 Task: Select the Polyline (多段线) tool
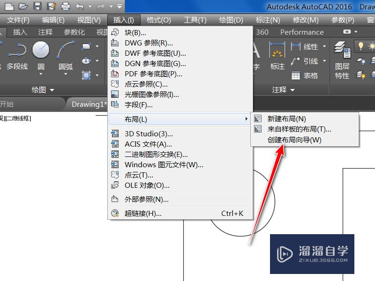[x=17, y=49]
